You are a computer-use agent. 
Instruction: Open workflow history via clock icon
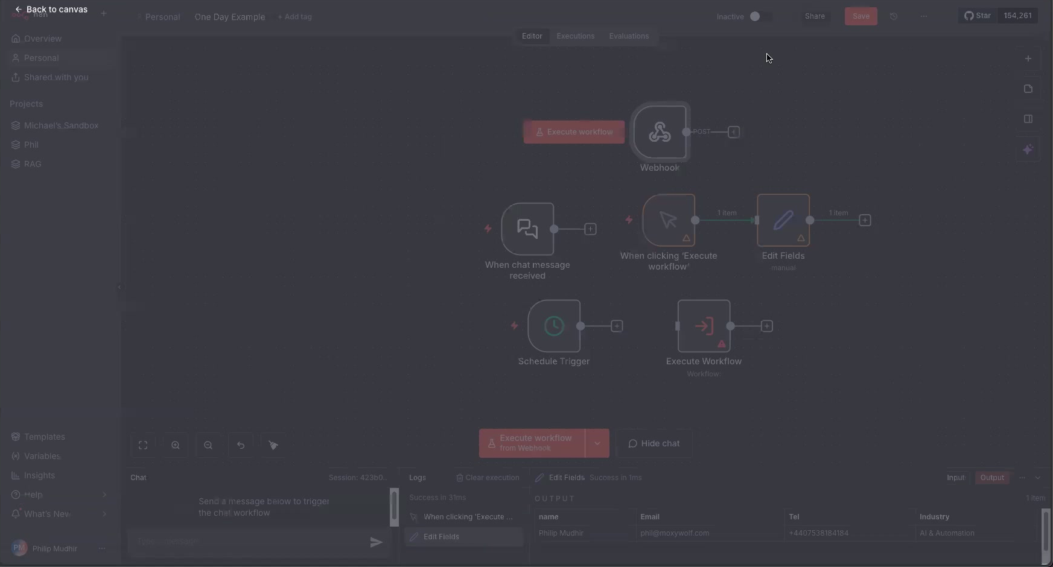coord(894,16)
